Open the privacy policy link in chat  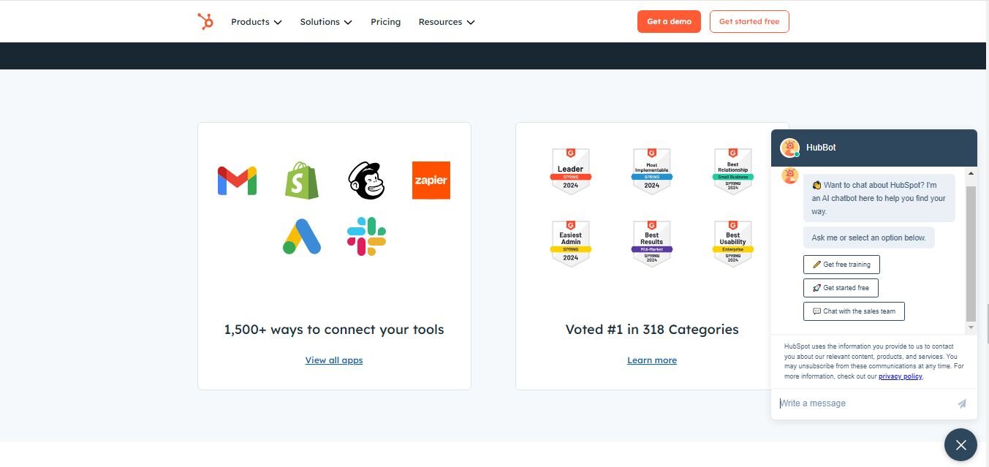point(900,376)
